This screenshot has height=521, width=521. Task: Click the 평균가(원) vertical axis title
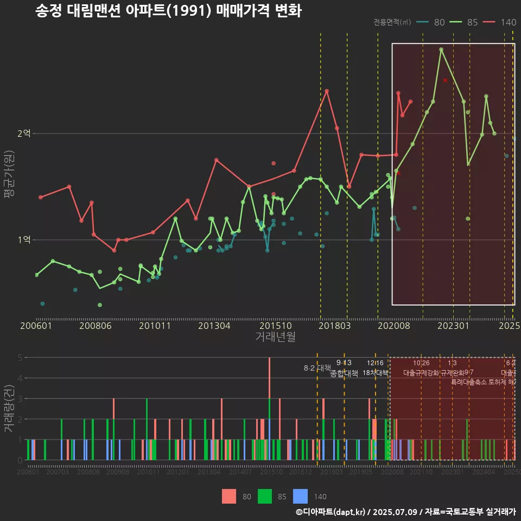click(x=9, y=174)
